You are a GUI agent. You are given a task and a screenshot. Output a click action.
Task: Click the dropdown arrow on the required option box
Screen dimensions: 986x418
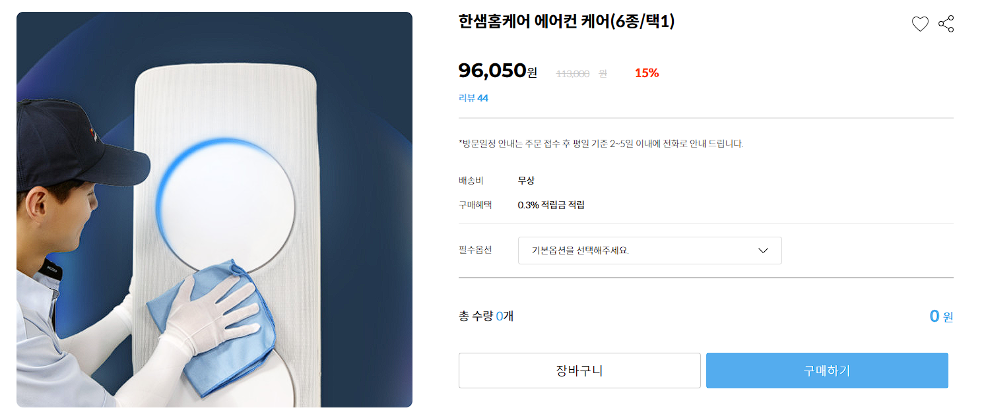tap(764, 251)
